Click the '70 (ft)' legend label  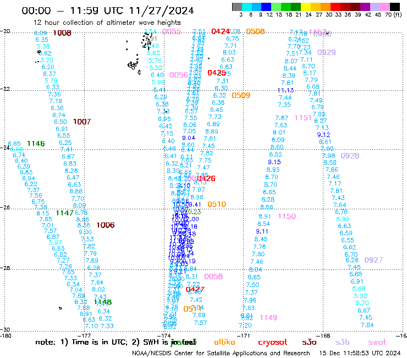click(393, 14)
